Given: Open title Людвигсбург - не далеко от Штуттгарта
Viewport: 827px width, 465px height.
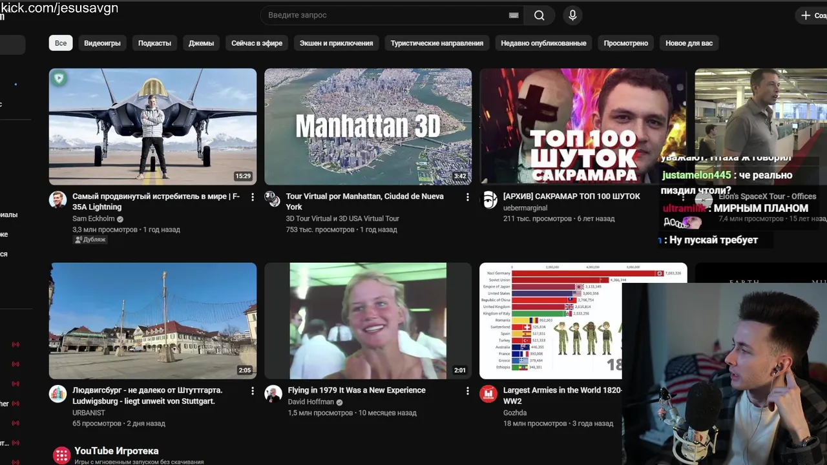Looking at the screenshot, I should click(147, 395).
